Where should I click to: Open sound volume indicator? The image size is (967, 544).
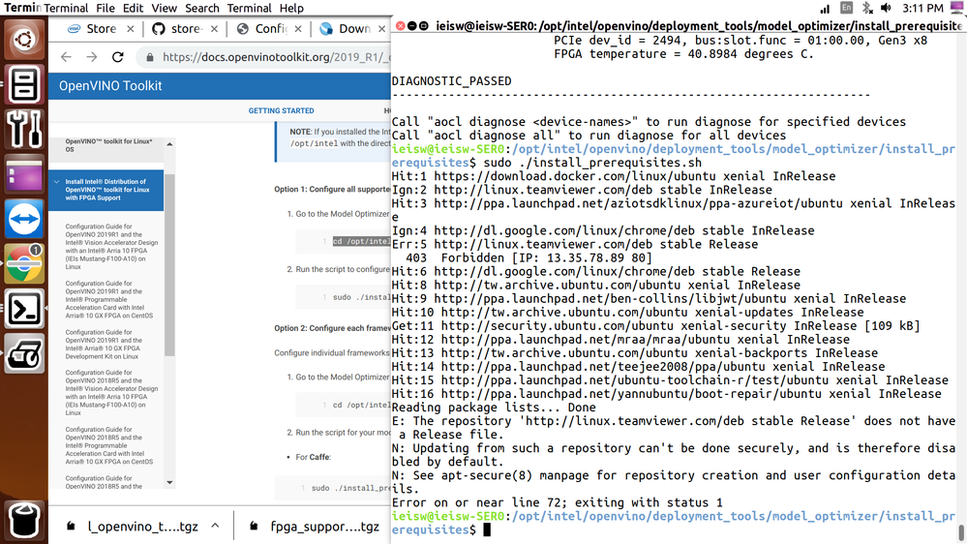point(887,8)
